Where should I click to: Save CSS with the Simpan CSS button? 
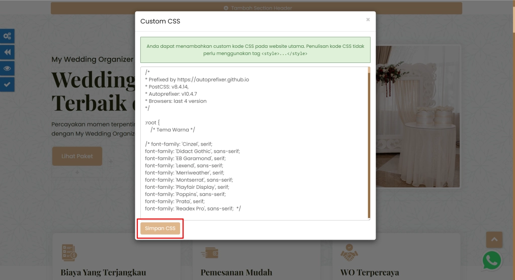coord(160,228)
